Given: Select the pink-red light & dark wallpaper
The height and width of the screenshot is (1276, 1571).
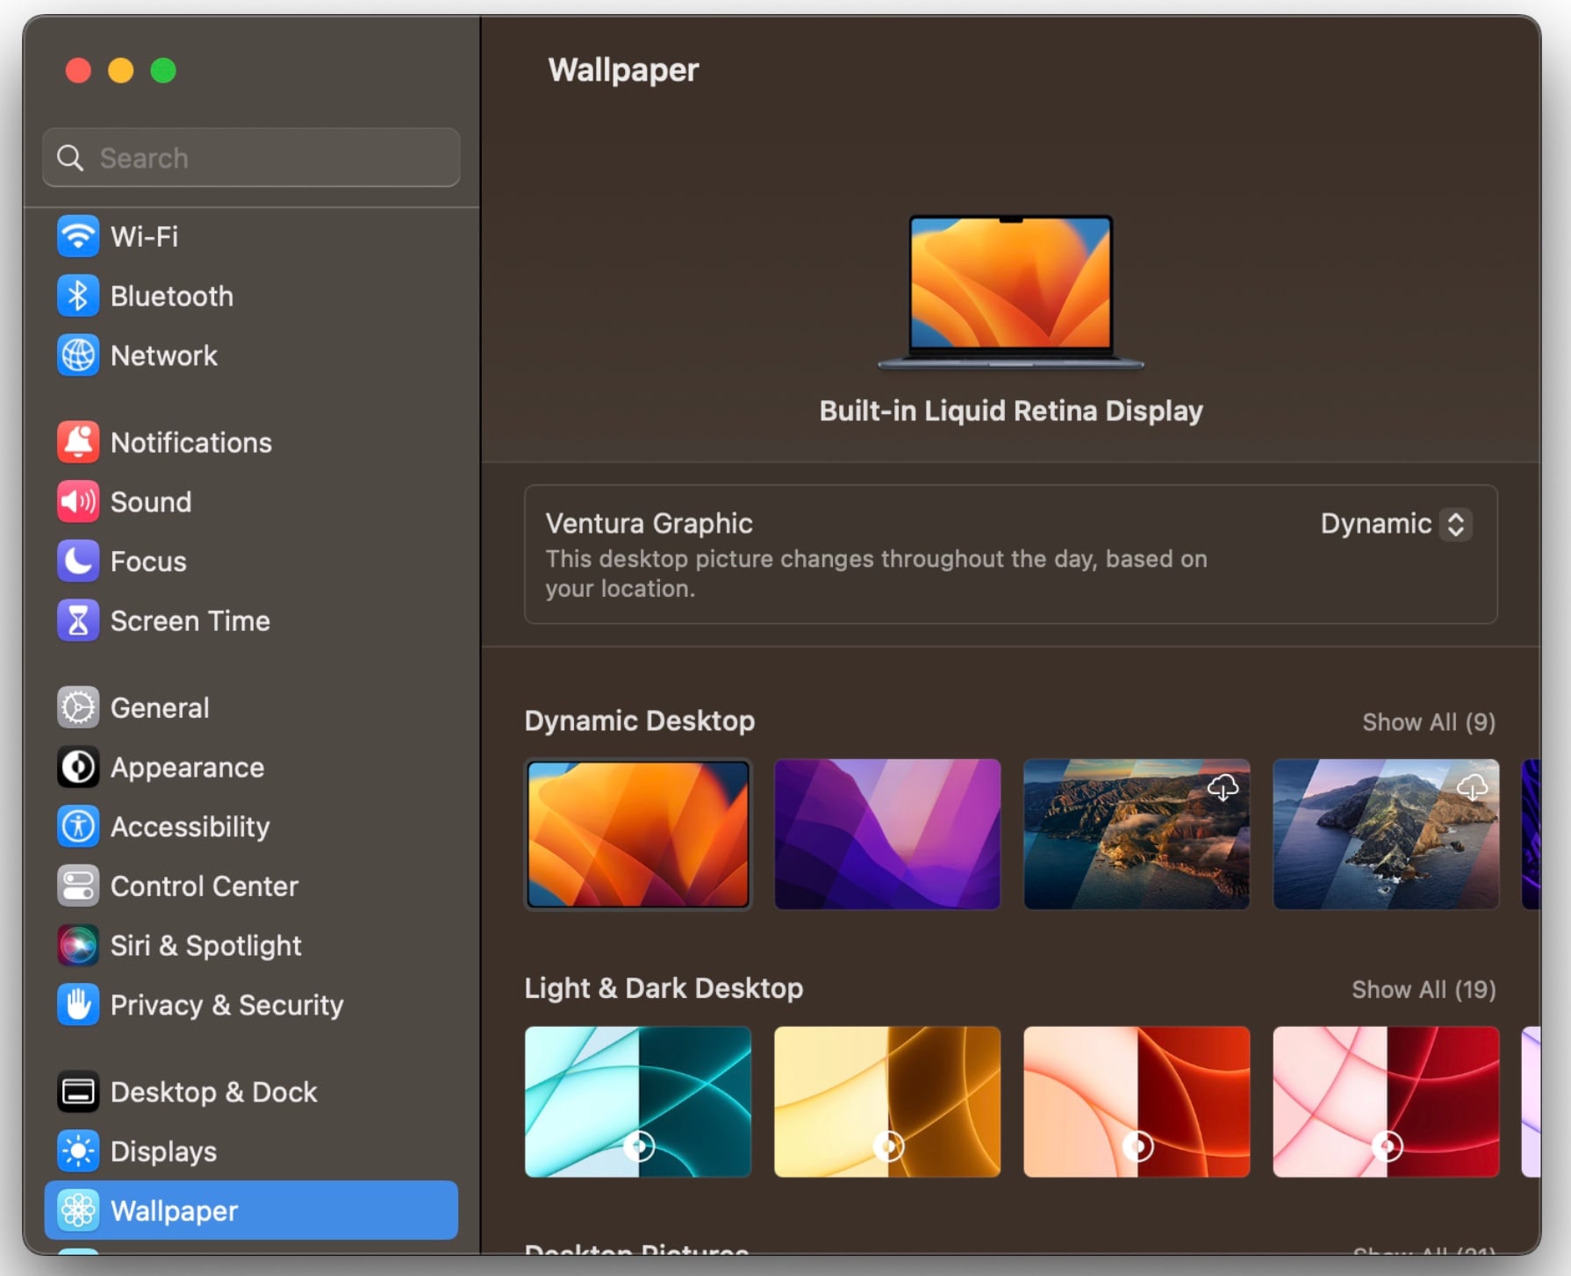Looking at the screenshot, I should [x=1386, y=1102].
